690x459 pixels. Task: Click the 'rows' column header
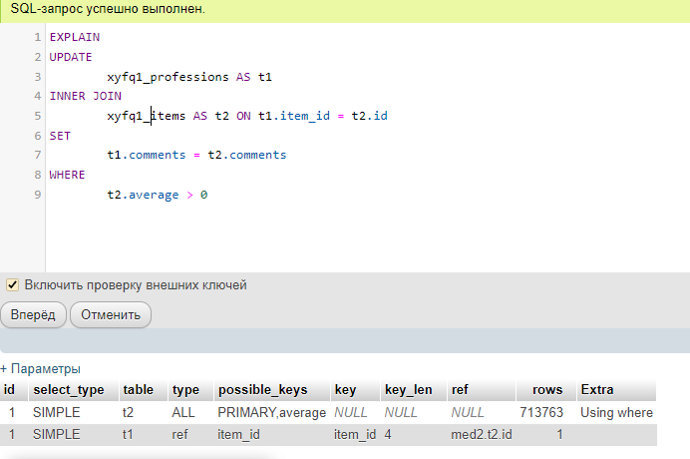[547, 389]
